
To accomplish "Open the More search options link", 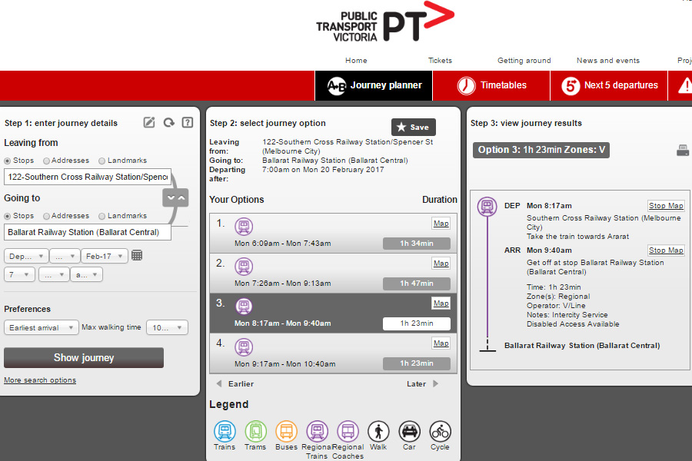I will click(40, 380).
